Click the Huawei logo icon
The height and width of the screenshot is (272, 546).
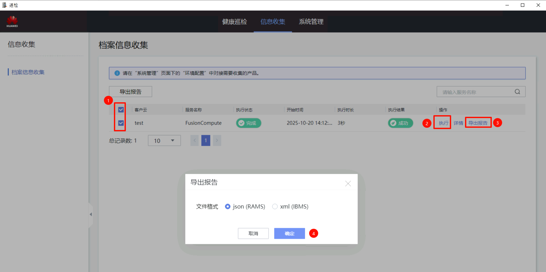(x=12, y=21)
